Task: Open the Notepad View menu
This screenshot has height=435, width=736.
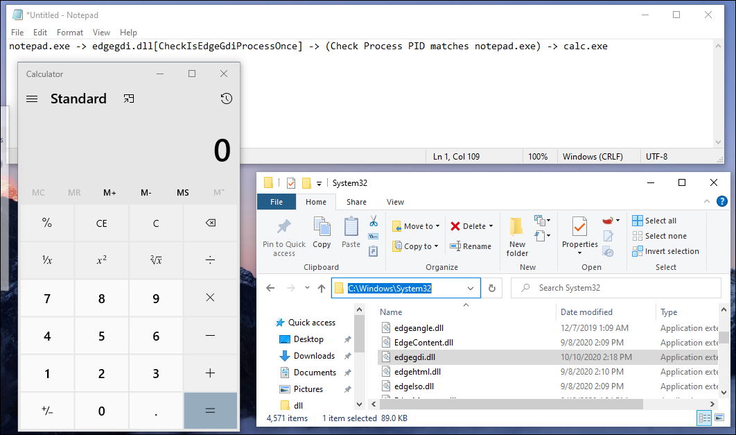Action: [x=101, y=33]
